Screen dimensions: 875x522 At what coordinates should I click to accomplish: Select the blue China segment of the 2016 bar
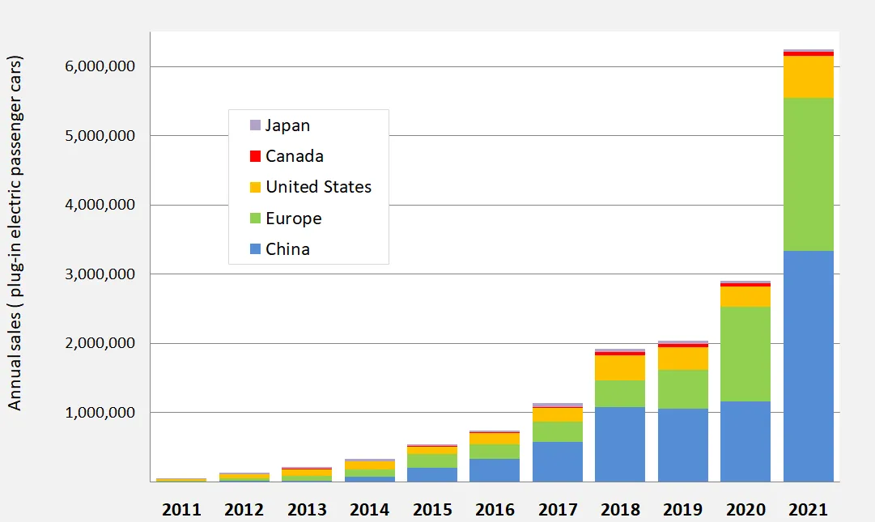click(x=495, y=470)
